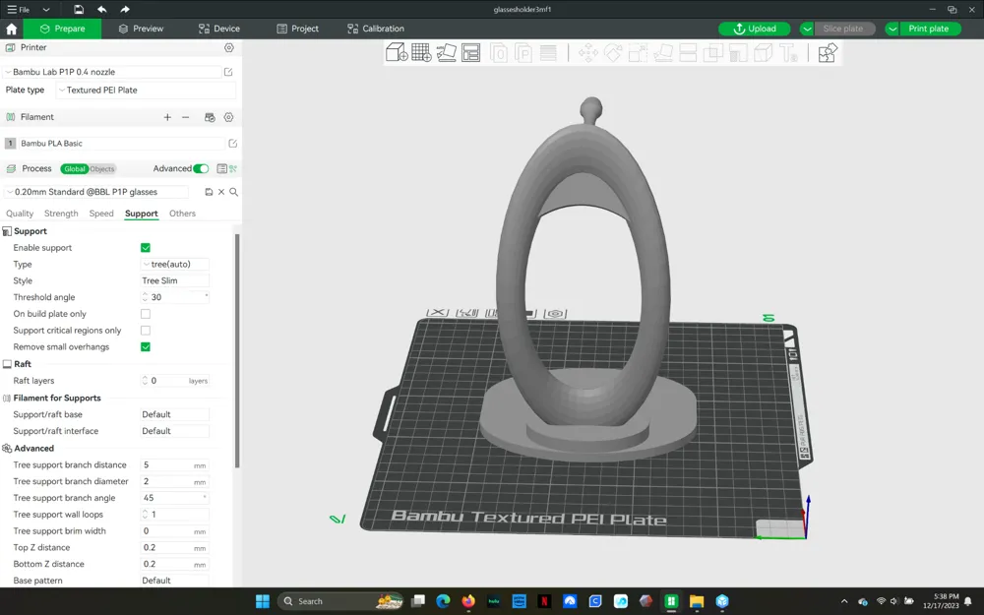
Task: Search process settings with magnifier icon
Action: pyautogui.click(x=234, y=192)
